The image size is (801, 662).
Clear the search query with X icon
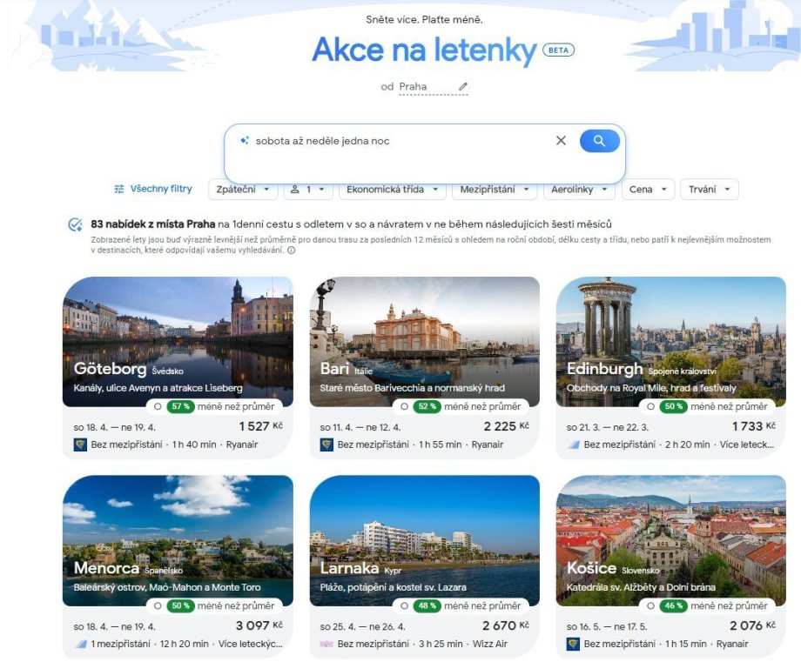(561, 140)
